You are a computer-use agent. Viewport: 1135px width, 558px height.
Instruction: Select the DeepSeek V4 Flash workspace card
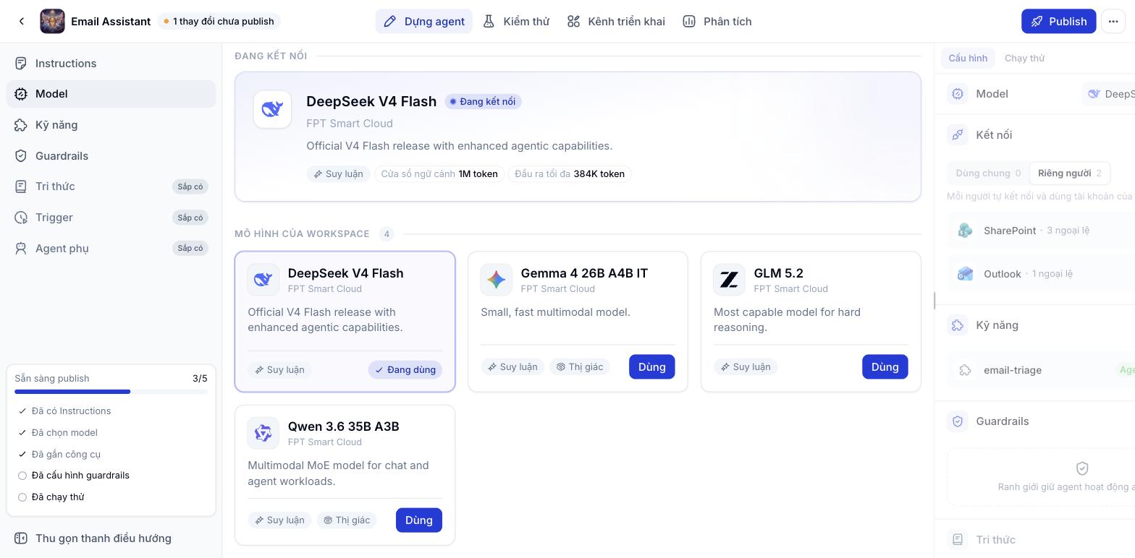345,322
